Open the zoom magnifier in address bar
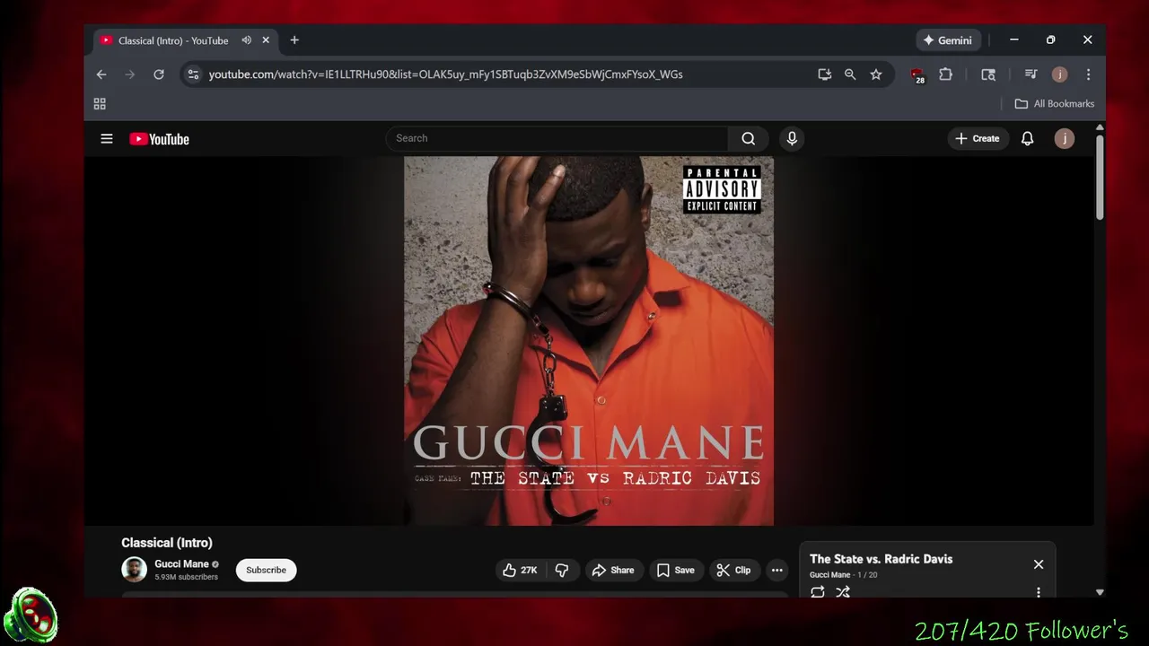The height and width of the screenshot is (646, 1149). [x=850, y=74]
